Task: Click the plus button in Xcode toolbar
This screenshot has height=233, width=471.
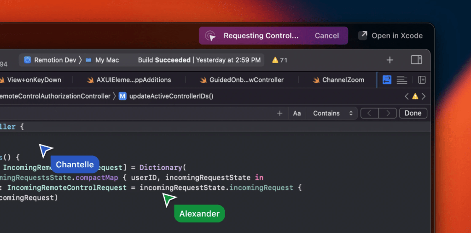Action: click(x=390, y=60)
